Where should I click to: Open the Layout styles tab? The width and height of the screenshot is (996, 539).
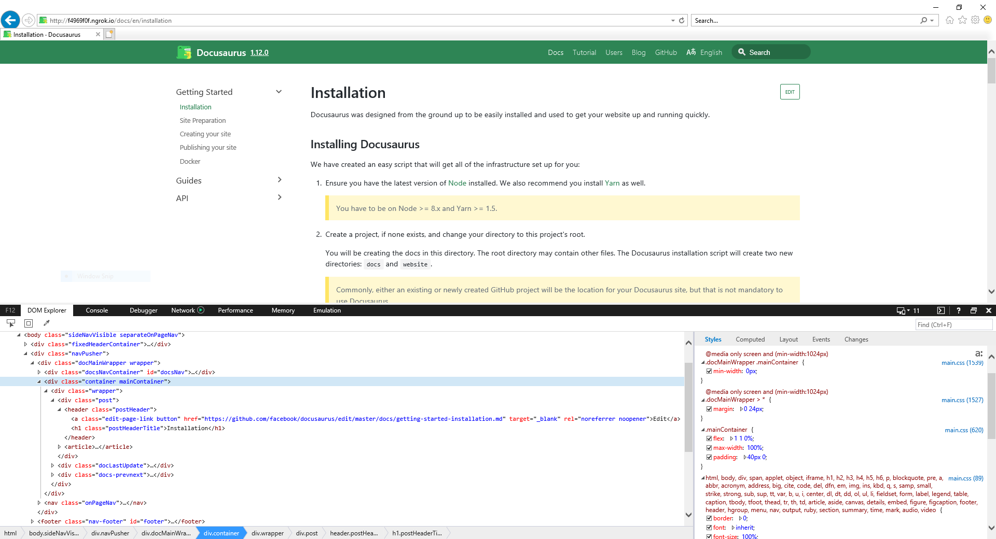click(789, 339)
